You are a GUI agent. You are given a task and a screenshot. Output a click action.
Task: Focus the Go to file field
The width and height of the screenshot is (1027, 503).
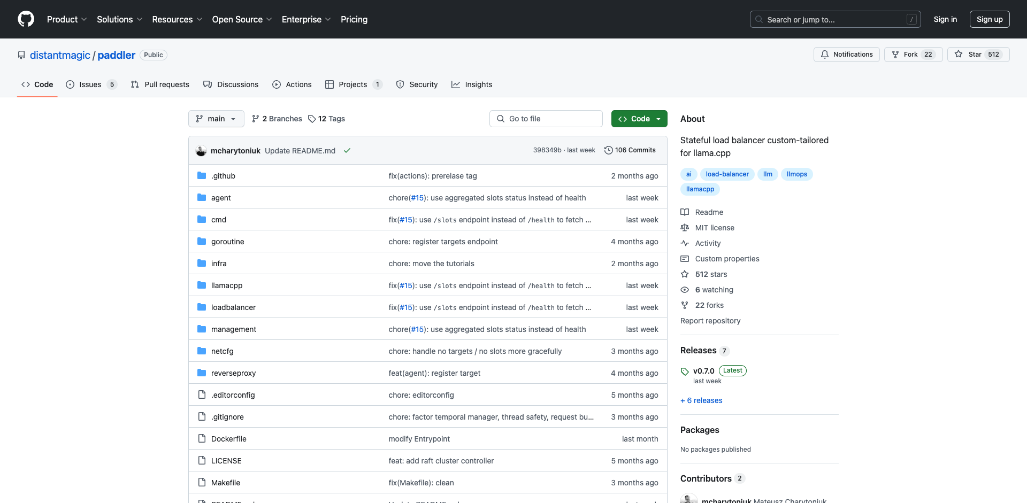(546, 119)
